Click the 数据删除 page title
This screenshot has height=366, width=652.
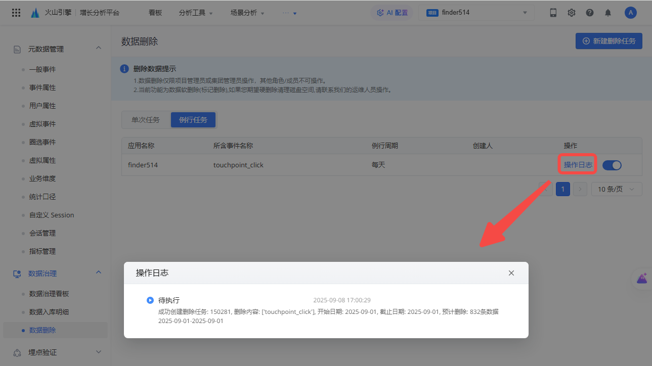(x=140, y=41)
